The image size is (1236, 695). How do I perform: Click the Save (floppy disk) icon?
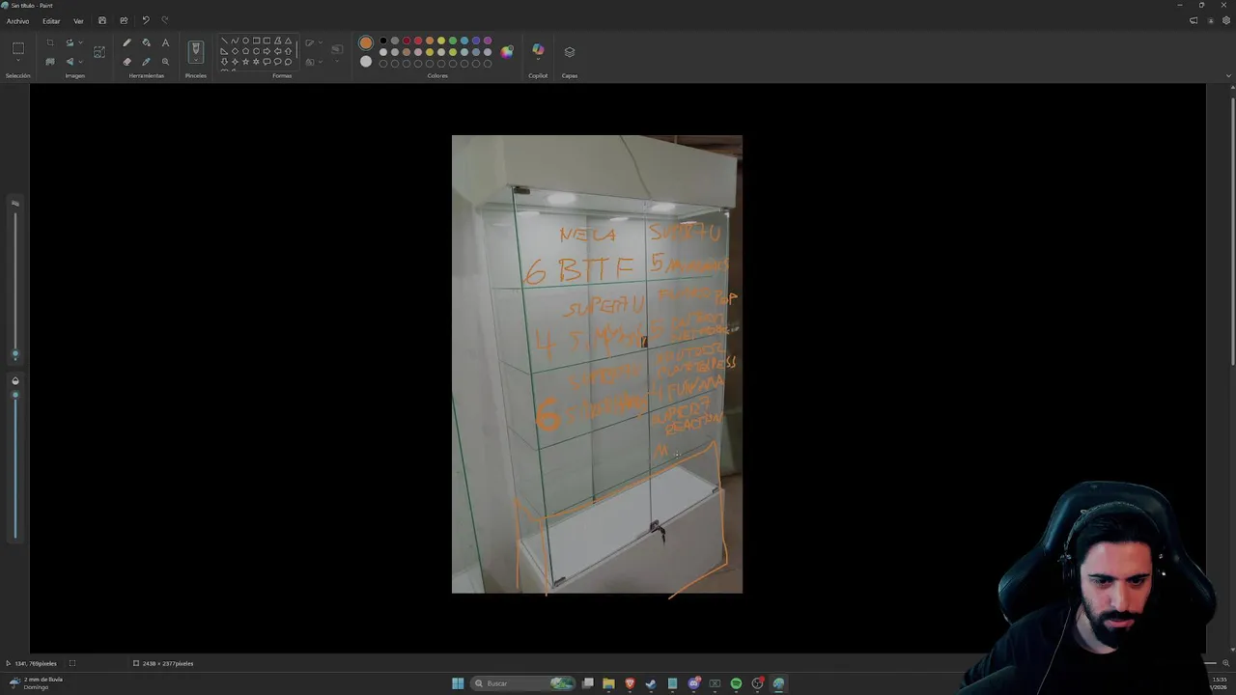[102, 20]
